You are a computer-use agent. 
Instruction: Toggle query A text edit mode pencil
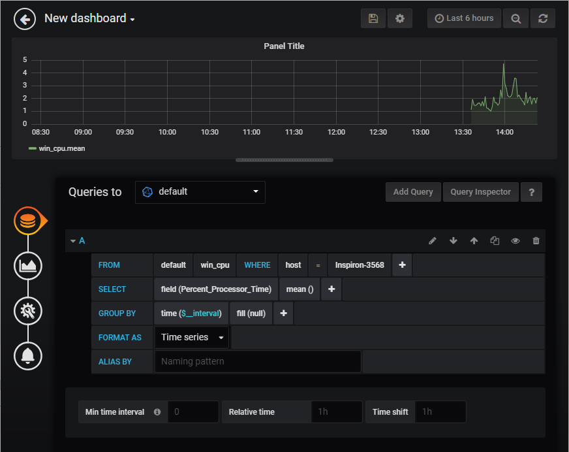click(432, 240)
